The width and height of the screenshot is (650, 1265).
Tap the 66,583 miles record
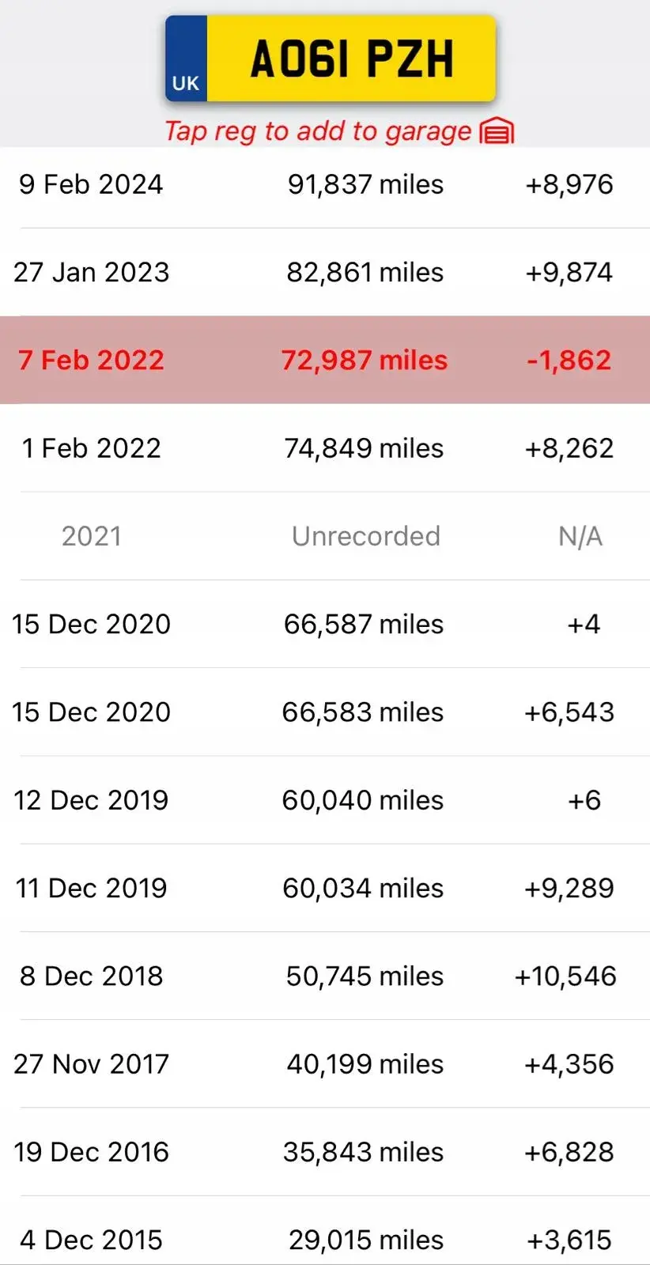[363, 712]
